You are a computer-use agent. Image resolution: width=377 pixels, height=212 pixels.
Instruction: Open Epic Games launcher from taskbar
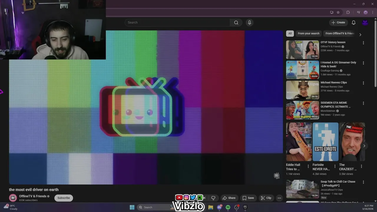click(x=245, y=207)
